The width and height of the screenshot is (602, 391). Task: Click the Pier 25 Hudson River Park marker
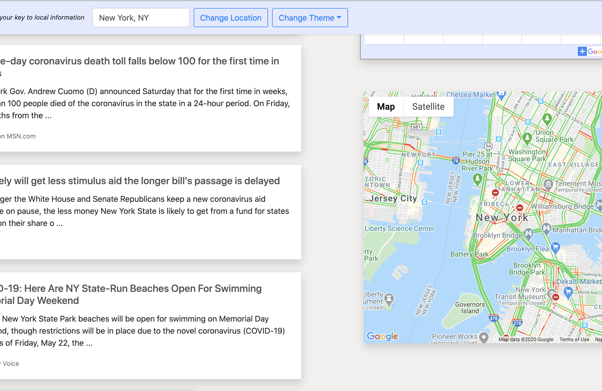point(477,179)
